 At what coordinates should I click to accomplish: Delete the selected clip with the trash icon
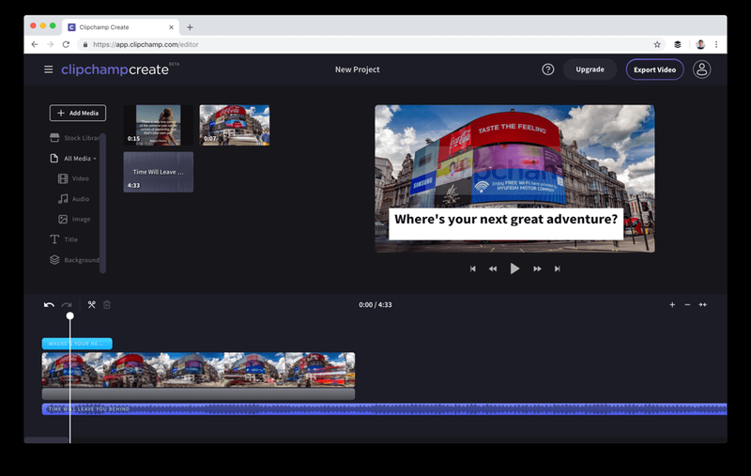click(107, 304)
